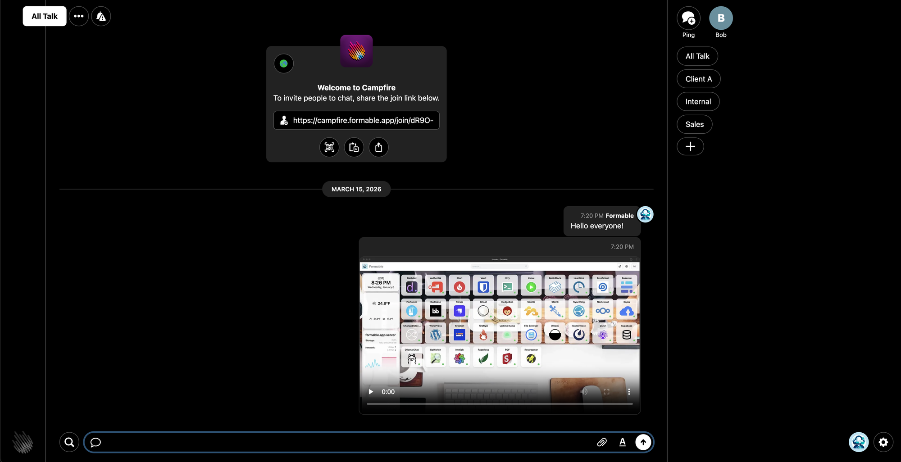Send the message with the arrow button
901x462 pixels.
(x=643, y=442)
